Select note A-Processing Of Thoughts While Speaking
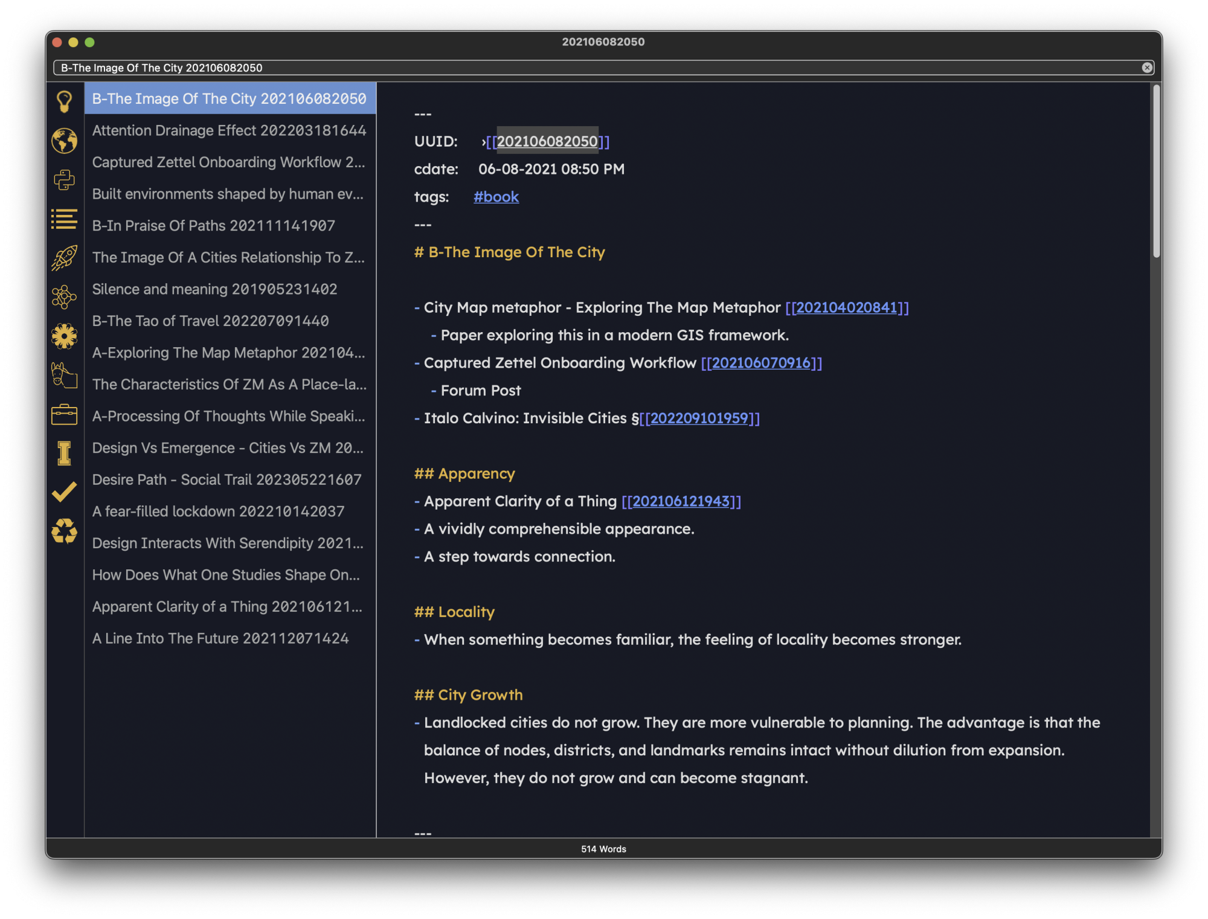 pos(230,416)
